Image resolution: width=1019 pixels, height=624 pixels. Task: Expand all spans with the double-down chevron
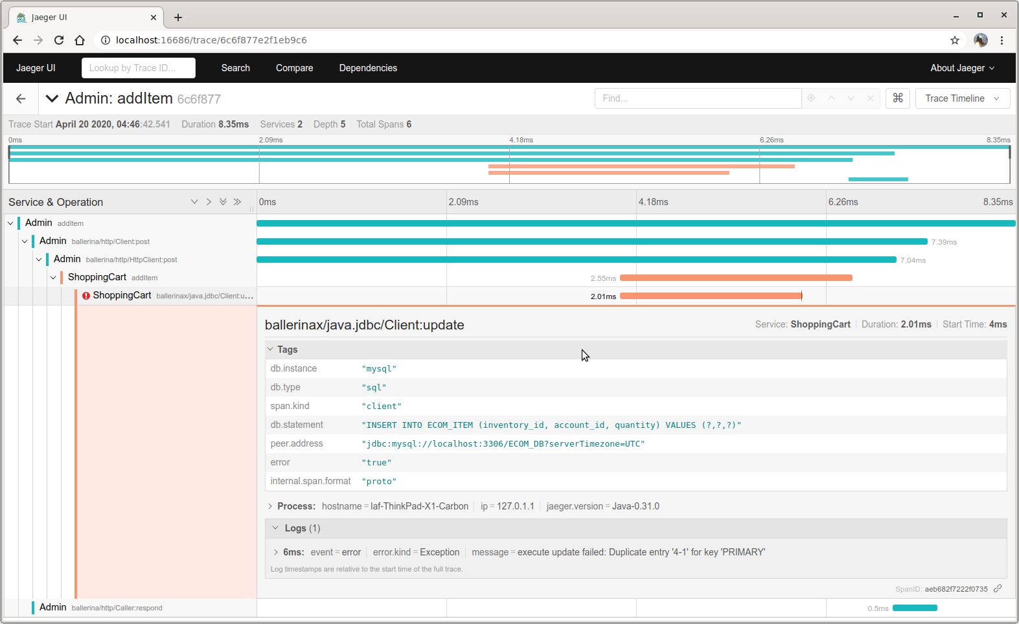click(x=223, y=202)
